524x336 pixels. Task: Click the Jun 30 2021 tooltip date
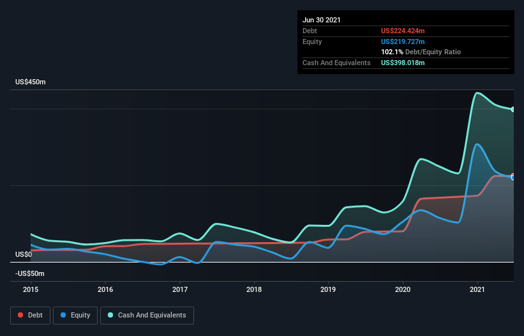click(322, 20)
